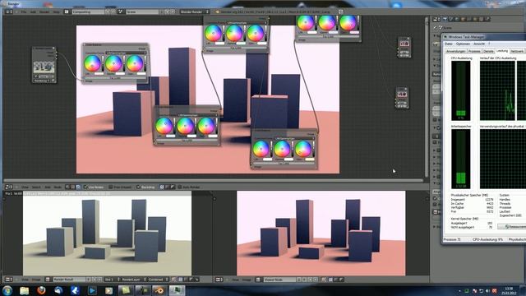Click Gain color swatch on lower-right Color Balance node

[309, 159]
